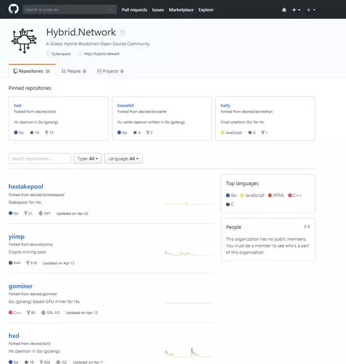This screenshot has height=364, width=346.
Task: Click the C++ language label of gominer
Action: click(x=17, y=313)
